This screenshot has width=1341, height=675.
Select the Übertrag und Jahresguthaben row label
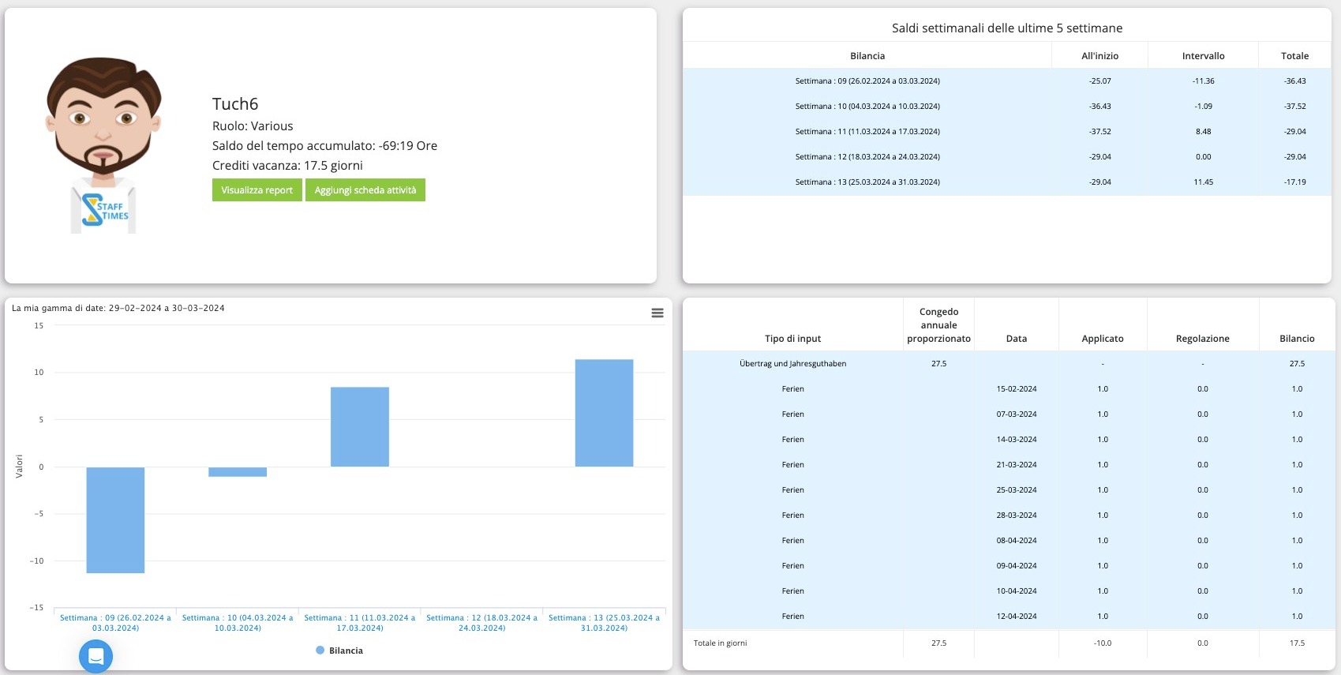[792, 364]
